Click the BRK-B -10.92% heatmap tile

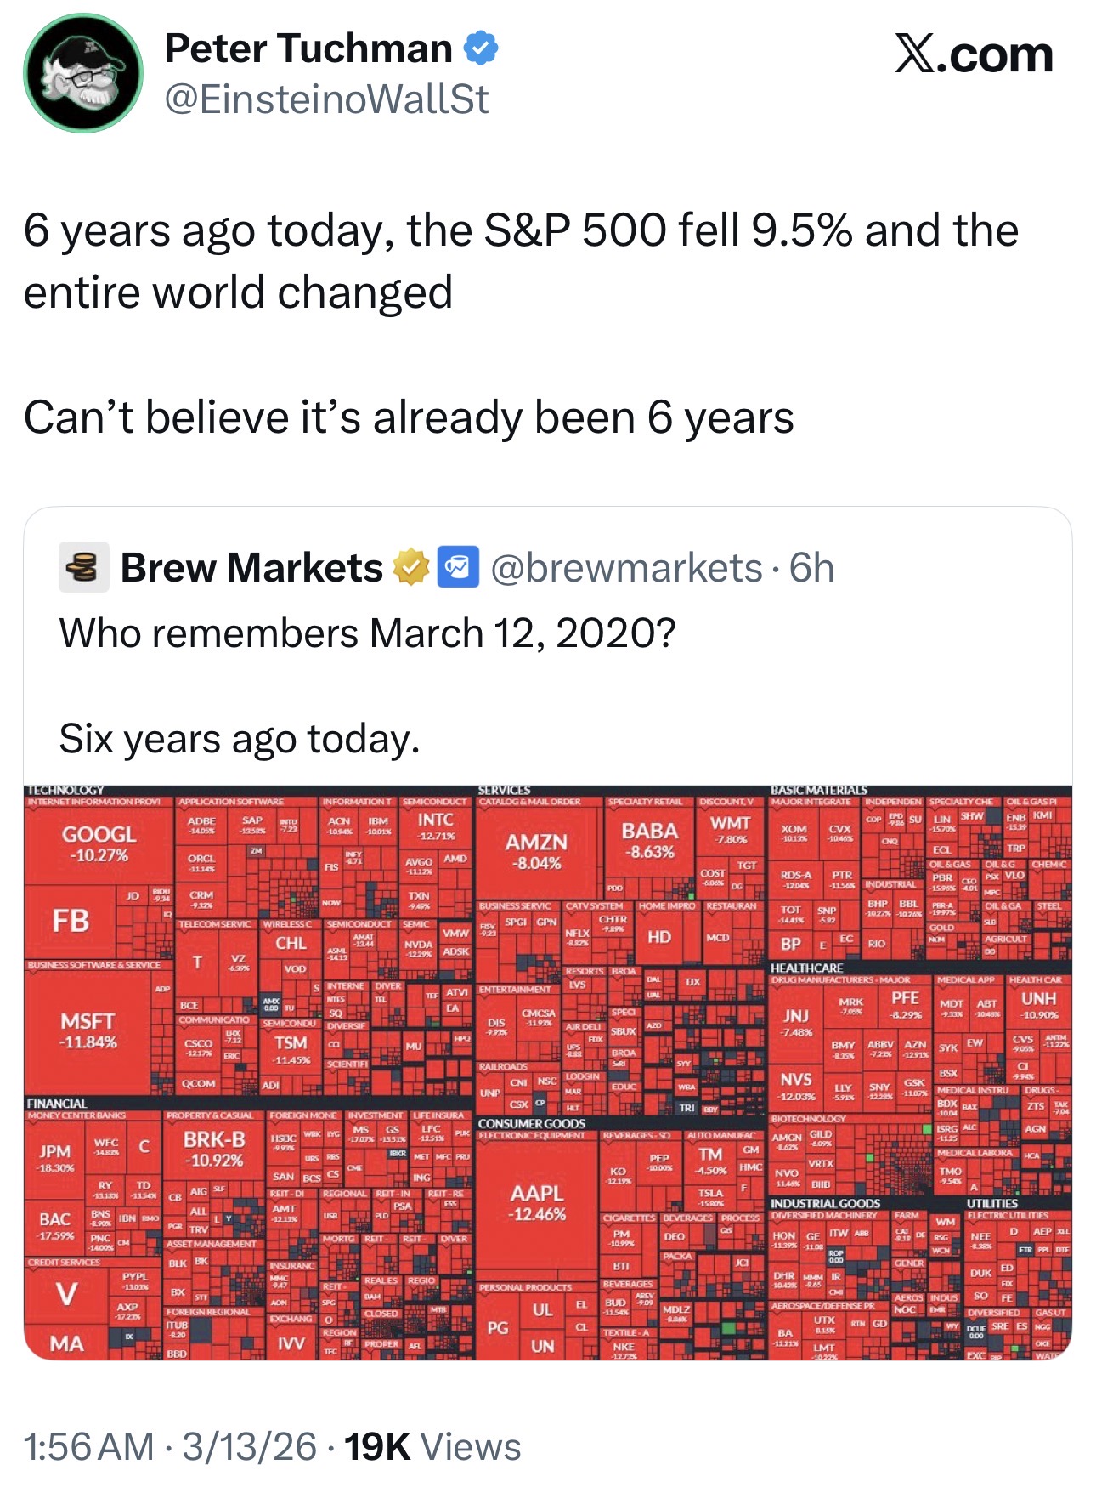point(213,1149)
